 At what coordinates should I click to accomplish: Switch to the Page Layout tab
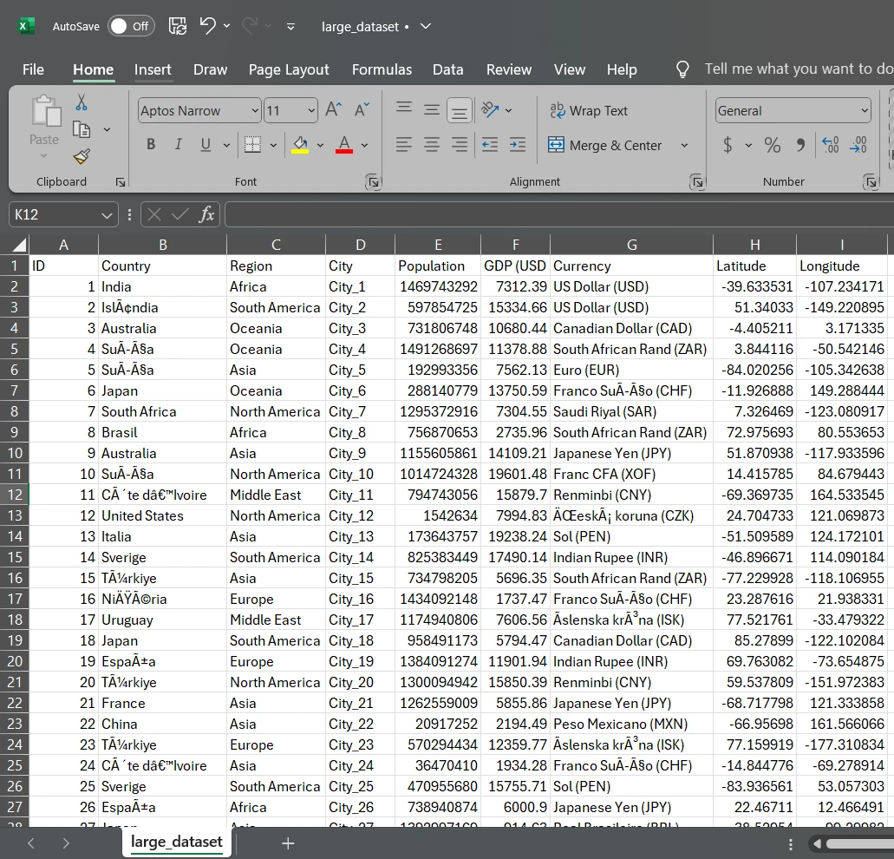[289, 69]
